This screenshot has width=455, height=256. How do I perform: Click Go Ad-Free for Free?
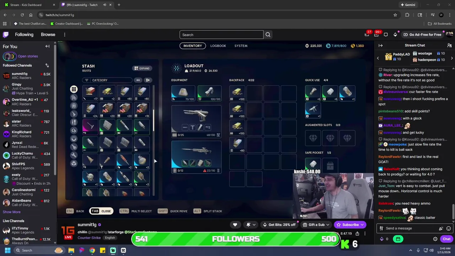tap(422, 34)
